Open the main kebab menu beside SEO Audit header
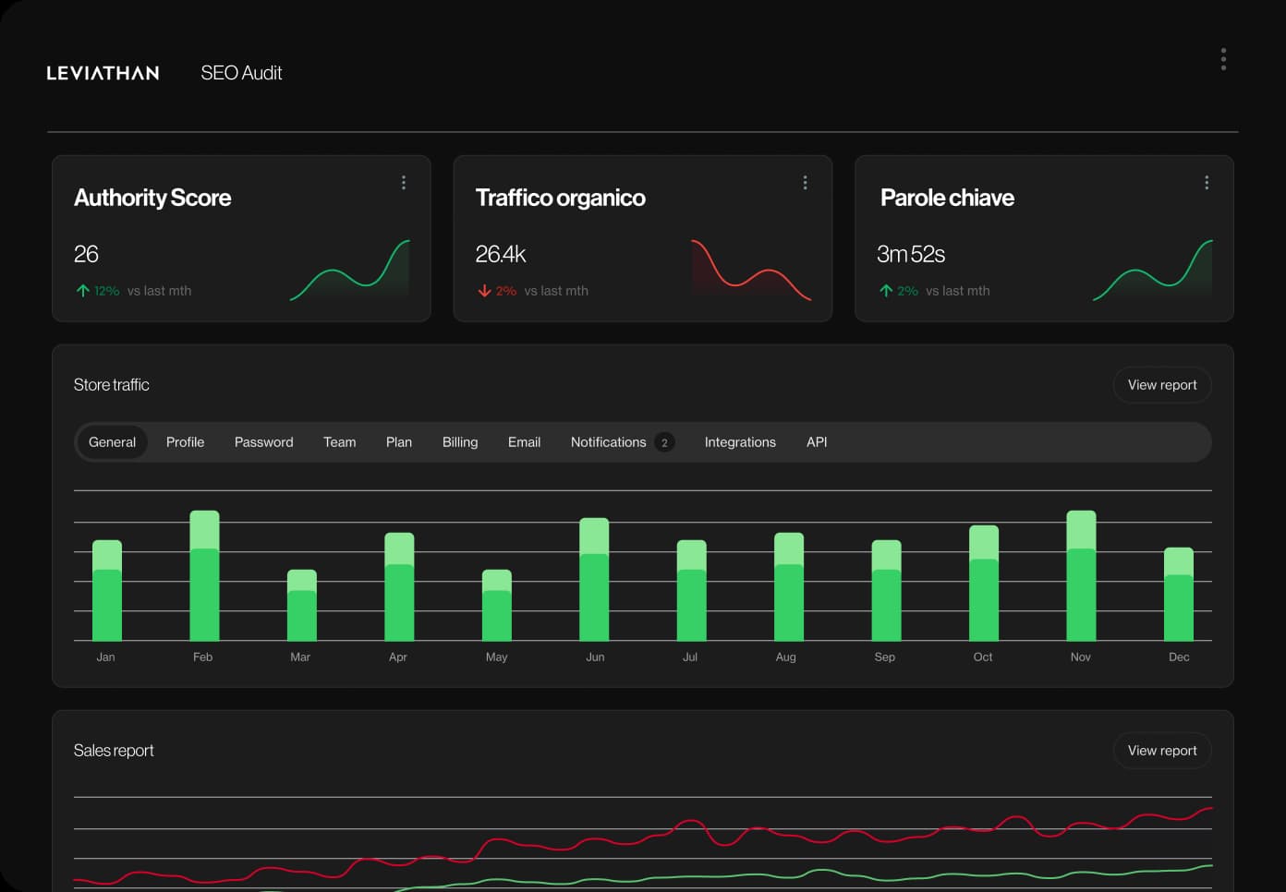This screenshot has height=892, width=1286. pos(1223,60)
